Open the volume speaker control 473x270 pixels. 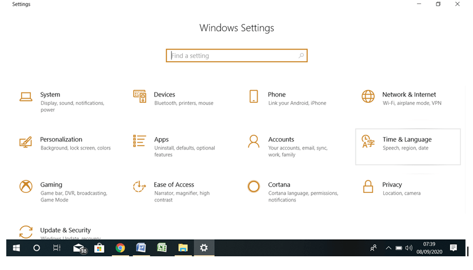pyautogui.click(x=409, y=248)
